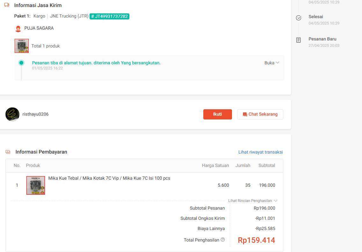Click the tracking number JT49931737282 tag

[109, 16]
